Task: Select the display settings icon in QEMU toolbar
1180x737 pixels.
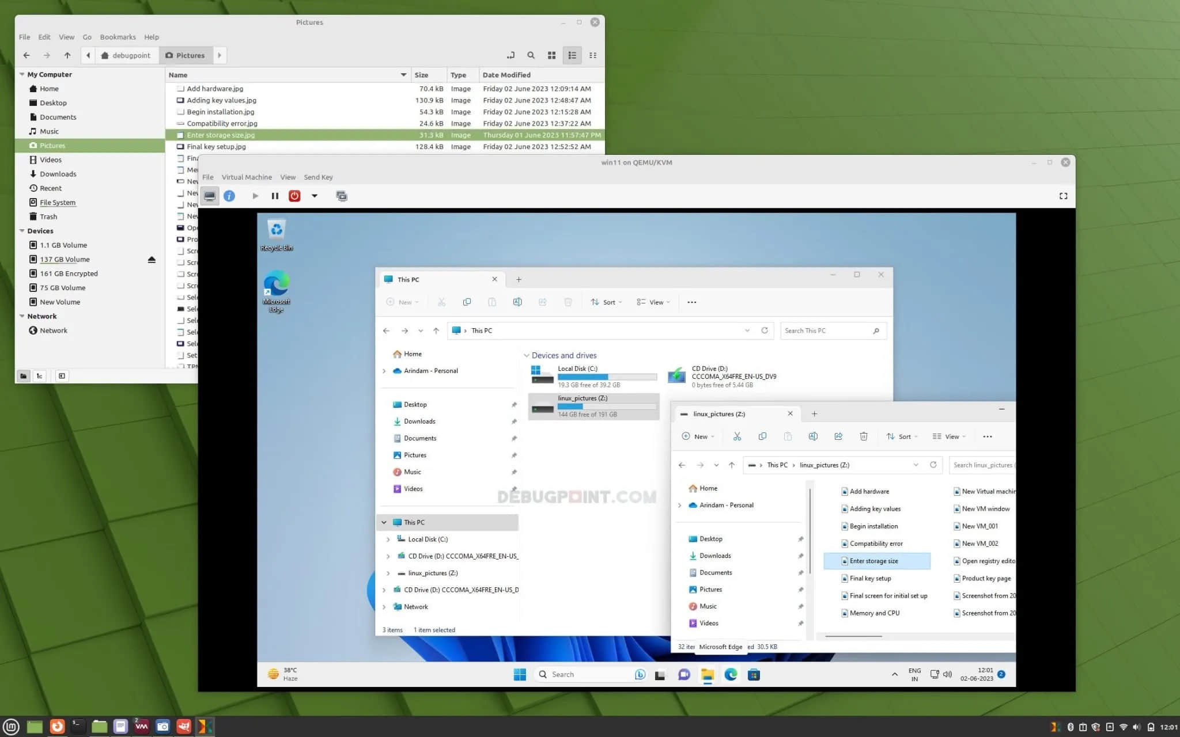Action: coord(210,196)
